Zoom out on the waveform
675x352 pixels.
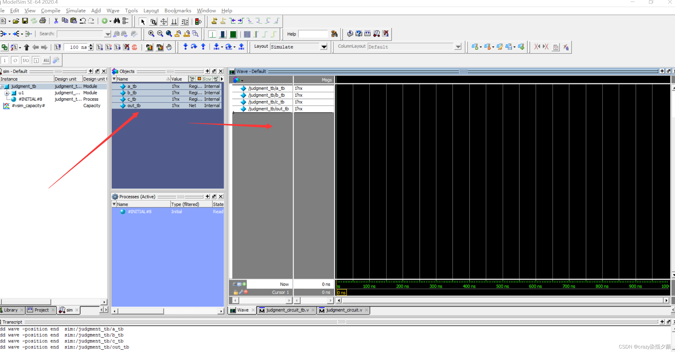160,34
